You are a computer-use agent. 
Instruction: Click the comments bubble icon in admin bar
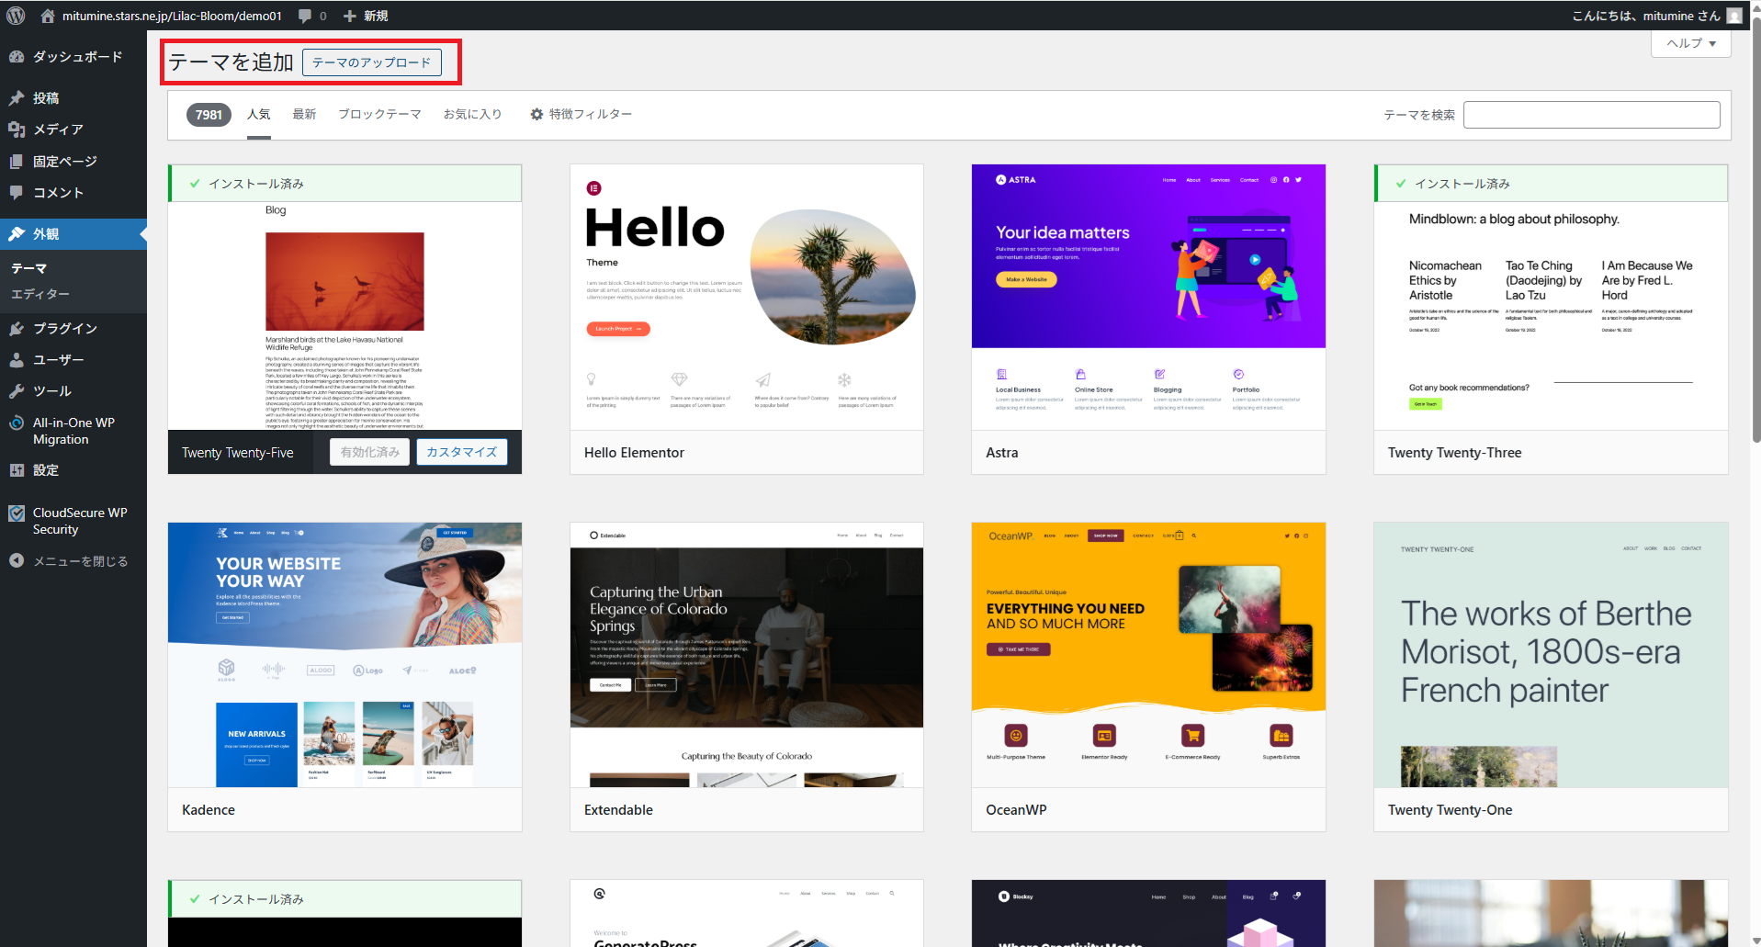306,16
